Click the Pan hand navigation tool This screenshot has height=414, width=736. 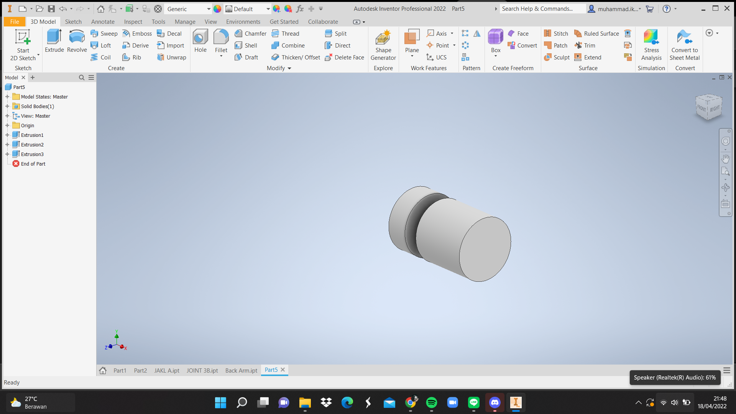pyautogui.click(x=725, y=158)
